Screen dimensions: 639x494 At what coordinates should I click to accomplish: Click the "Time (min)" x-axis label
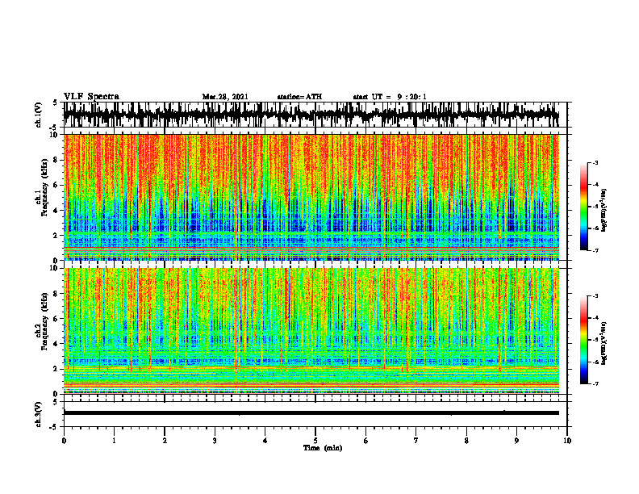tap(323, 448)
